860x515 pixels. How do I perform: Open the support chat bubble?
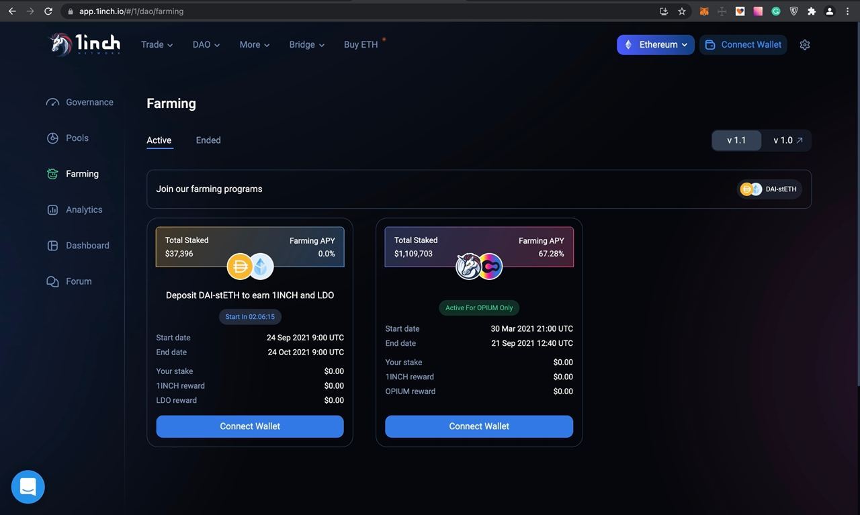pyautogui.click(x=28, y=487)
